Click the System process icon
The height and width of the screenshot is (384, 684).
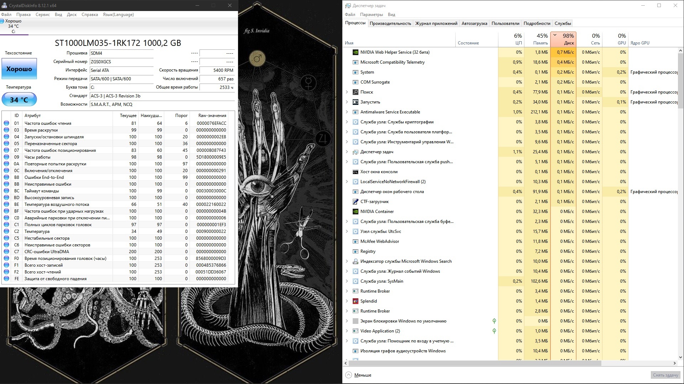tap(355, 72)
